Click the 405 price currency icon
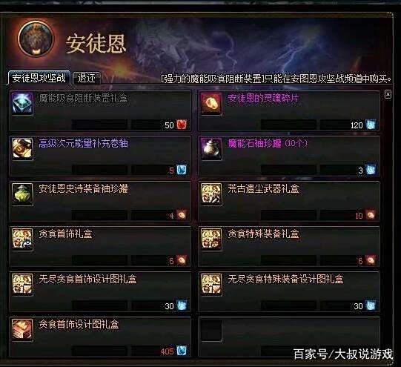The image size is (401, 367). point(182,351)
